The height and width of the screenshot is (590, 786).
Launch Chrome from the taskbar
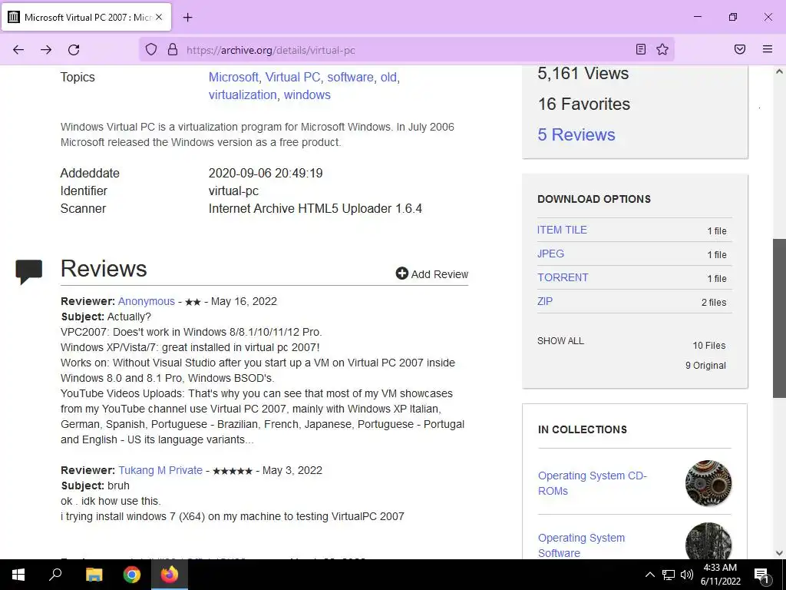coord(132,575)
